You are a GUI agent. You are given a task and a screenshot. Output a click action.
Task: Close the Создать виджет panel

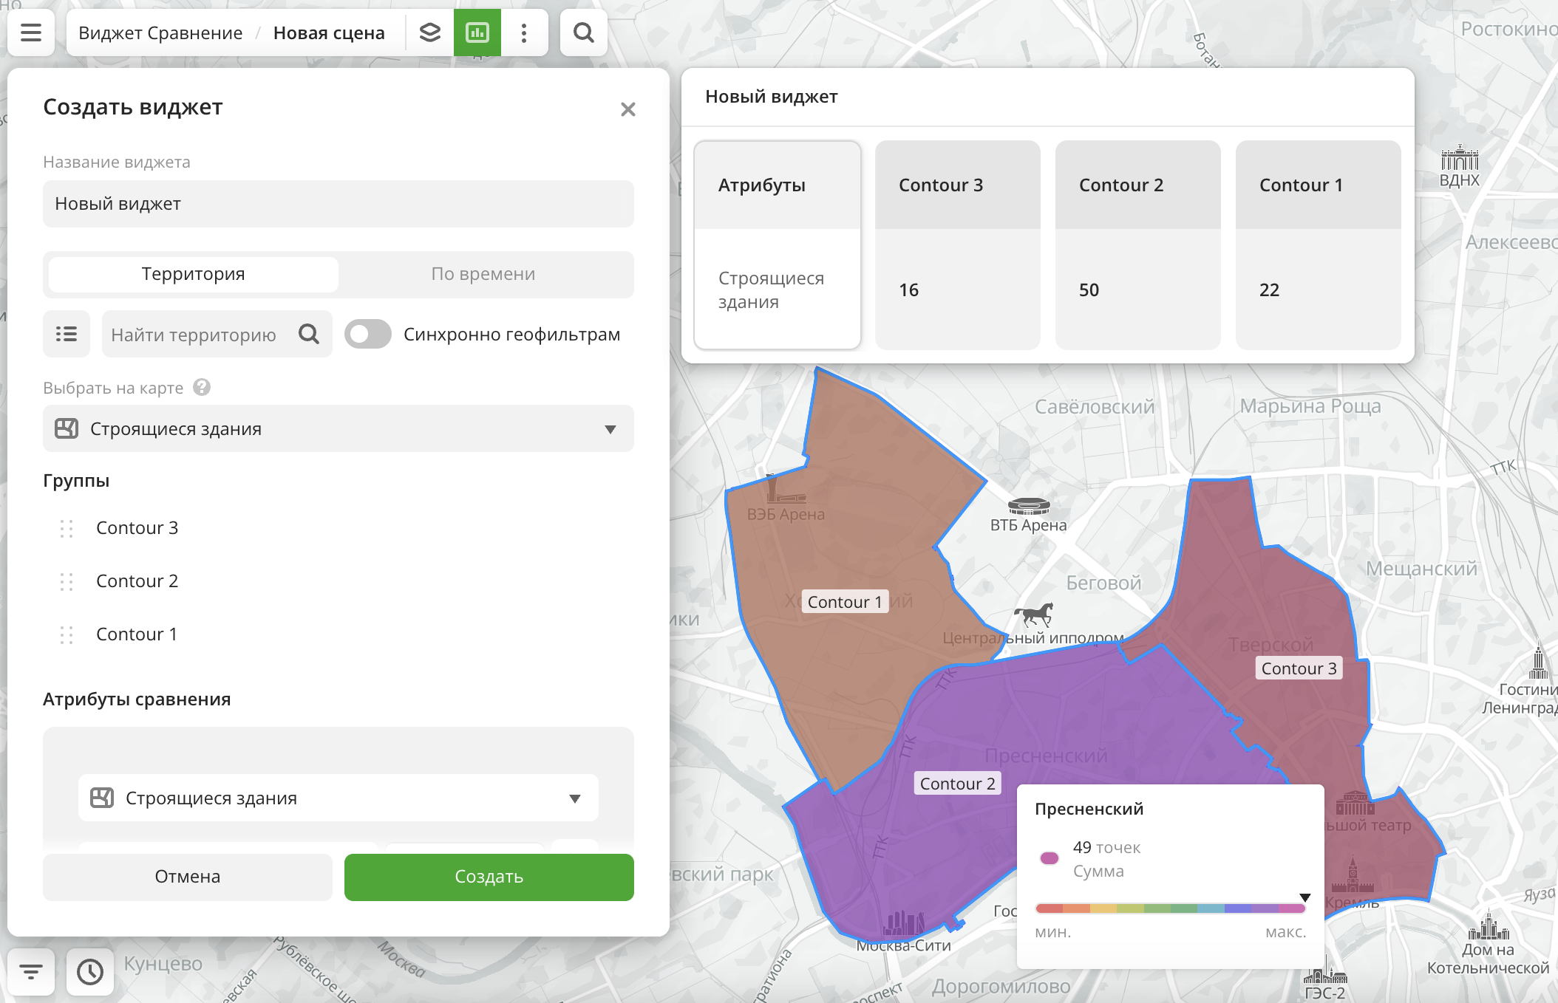628,110
